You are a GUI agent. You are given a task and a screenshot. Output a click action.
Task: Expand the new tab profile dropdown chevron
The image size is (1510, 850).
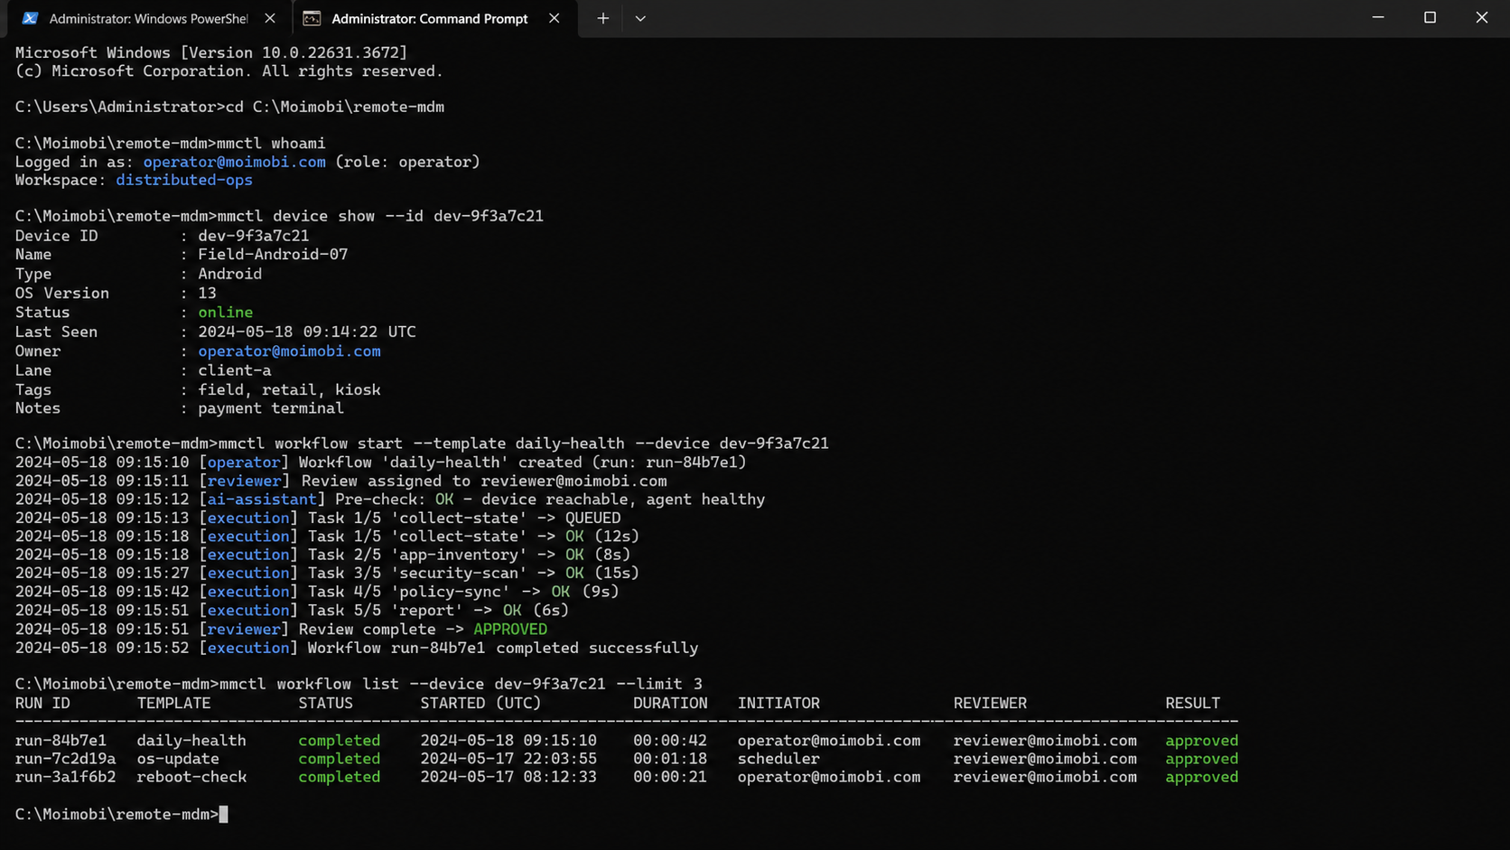coord(640,18)
